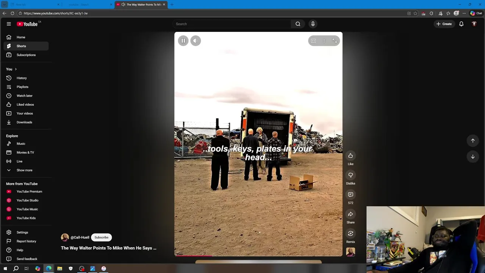Screen dimensions: 485x273
Task: Open Subscriptions page
Action: (26, 55)
